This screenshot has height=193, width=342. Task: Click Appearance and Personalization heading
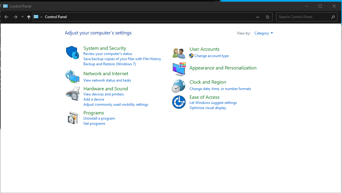tap(223, 68)
